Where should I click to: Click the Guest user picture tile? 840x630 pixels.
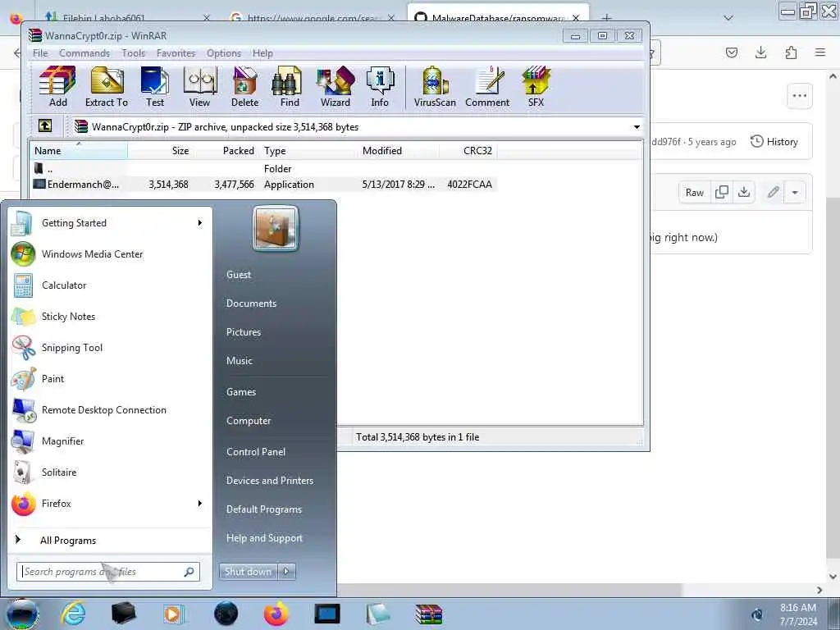point(276,228)
